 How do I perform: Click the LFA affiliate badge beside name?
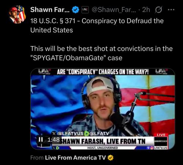click(x=85, y=10)
